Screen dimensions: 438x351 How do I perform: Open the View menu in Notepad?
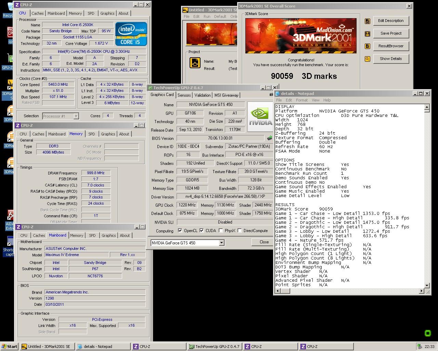pyautogui.click(x=315, y=100)
